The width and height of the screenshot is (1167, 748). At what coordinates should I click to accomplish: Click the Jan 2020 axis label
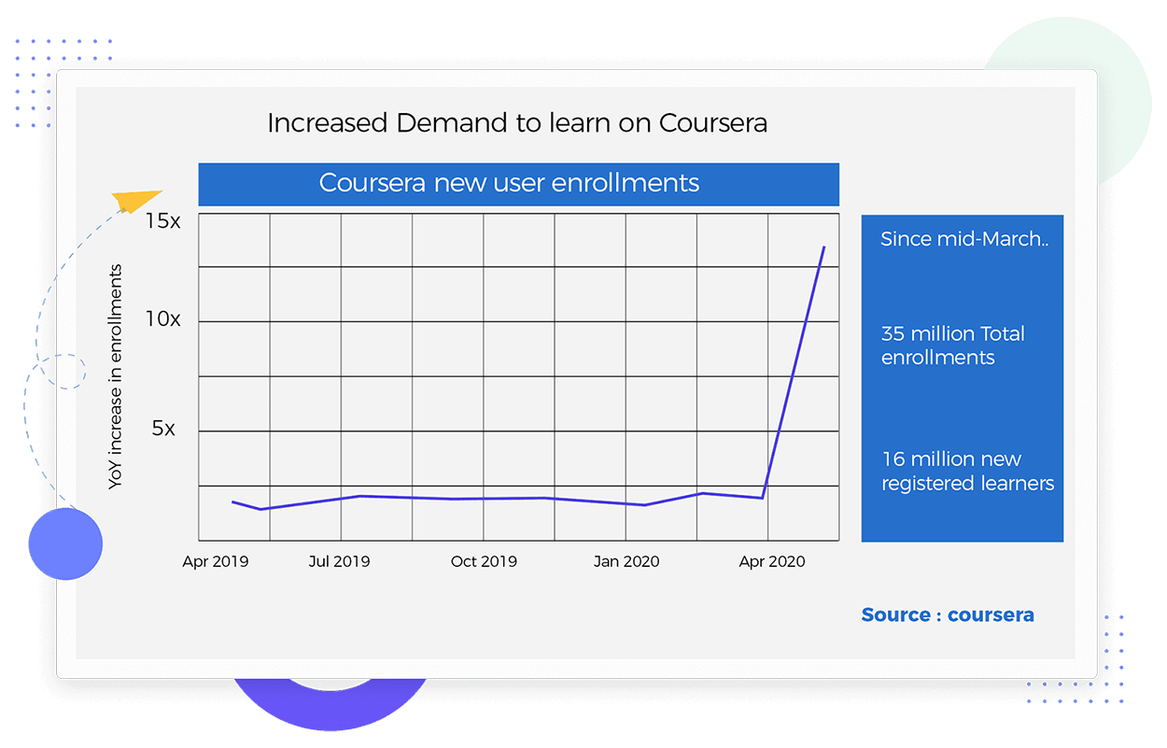point(626,561)
